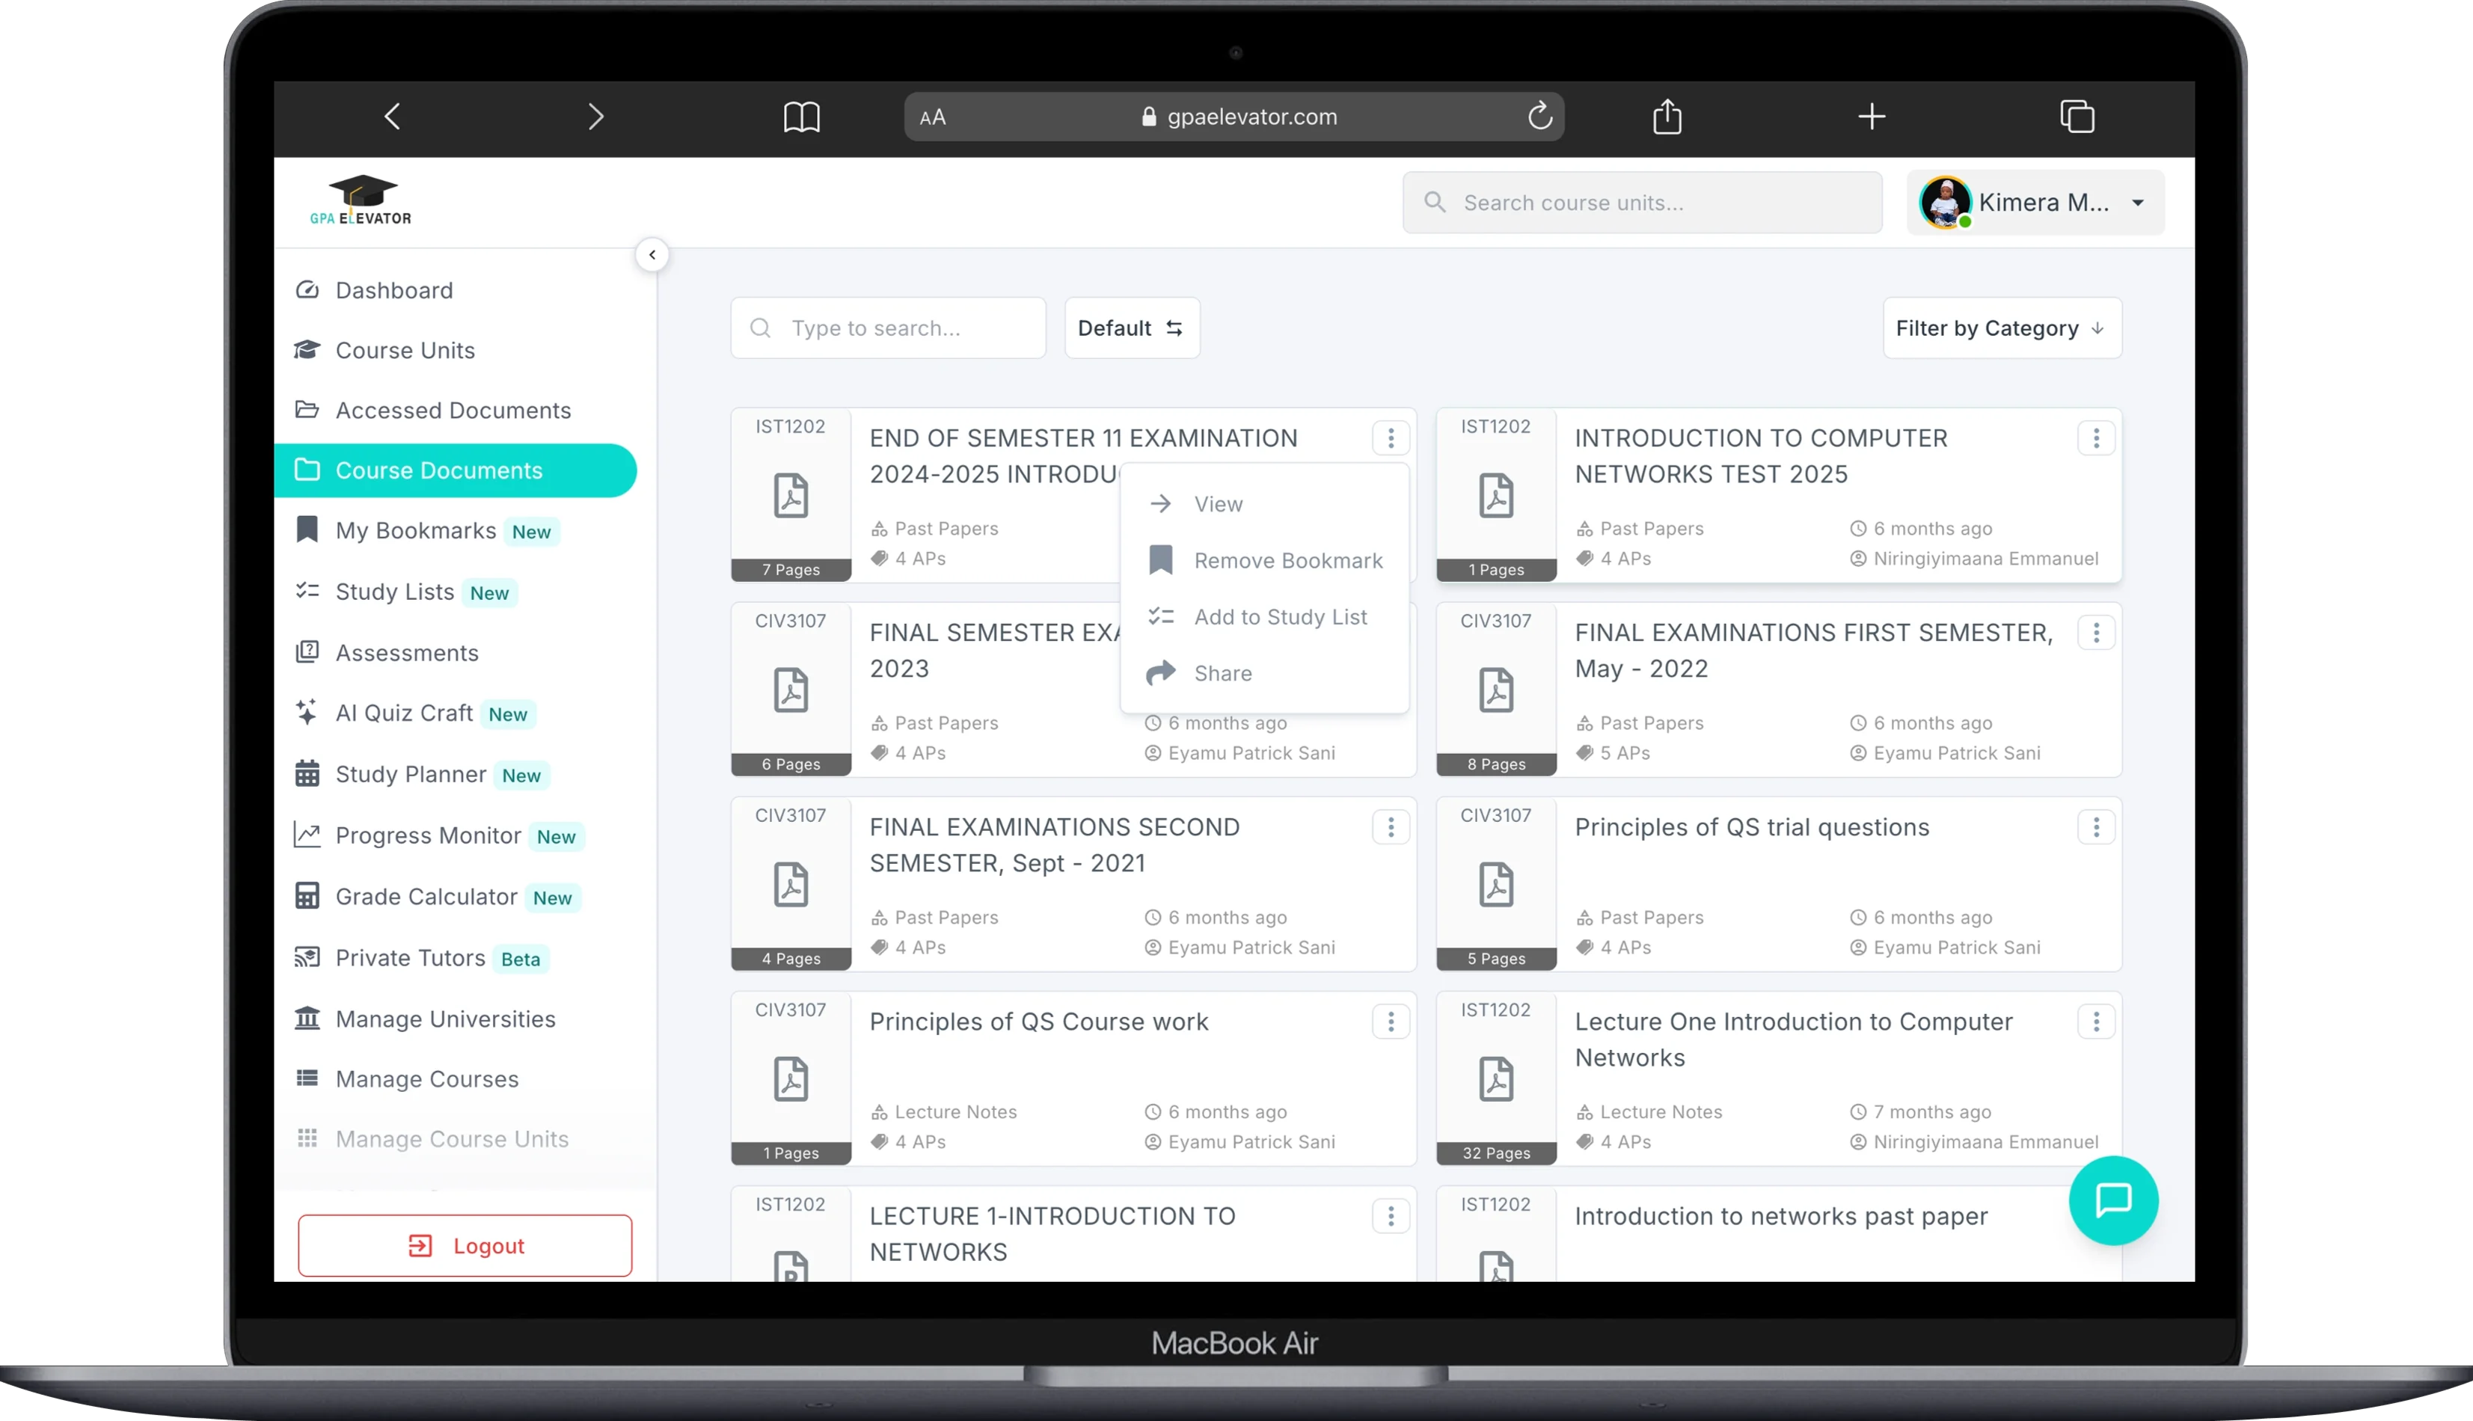Image resolution: width=2473 pixels, height=1421 pixels.
Task: Focus the Type to search documents field
Action: click(888, 328)
